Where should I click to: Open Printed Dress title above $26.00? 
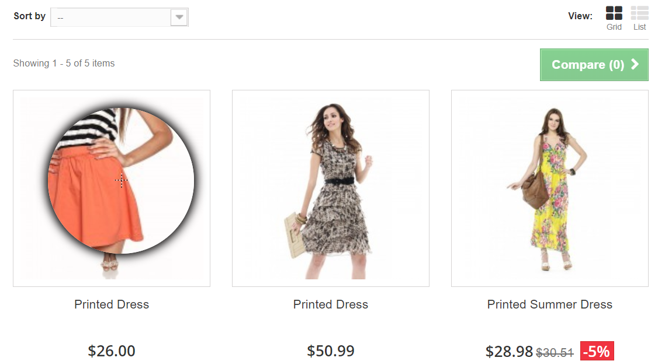(112, 304)
